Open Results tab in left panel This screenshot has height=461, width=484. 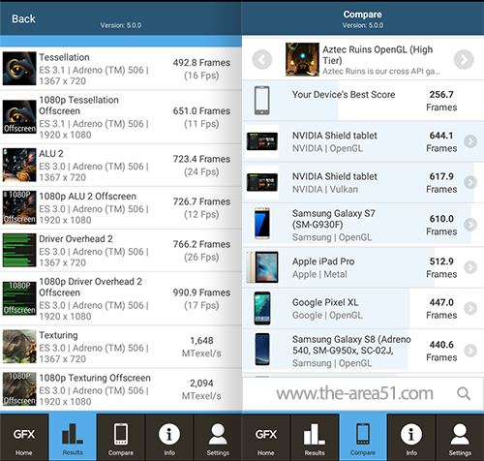[73, 437]
